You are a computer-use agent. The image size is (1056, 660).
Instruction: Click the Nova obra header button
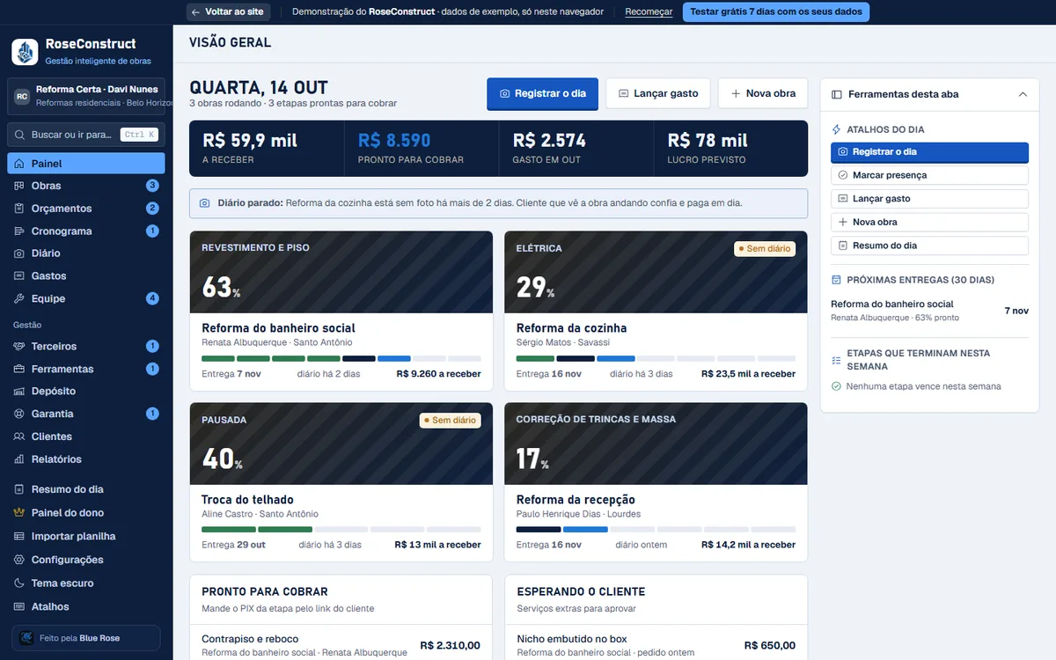(763, 94)
